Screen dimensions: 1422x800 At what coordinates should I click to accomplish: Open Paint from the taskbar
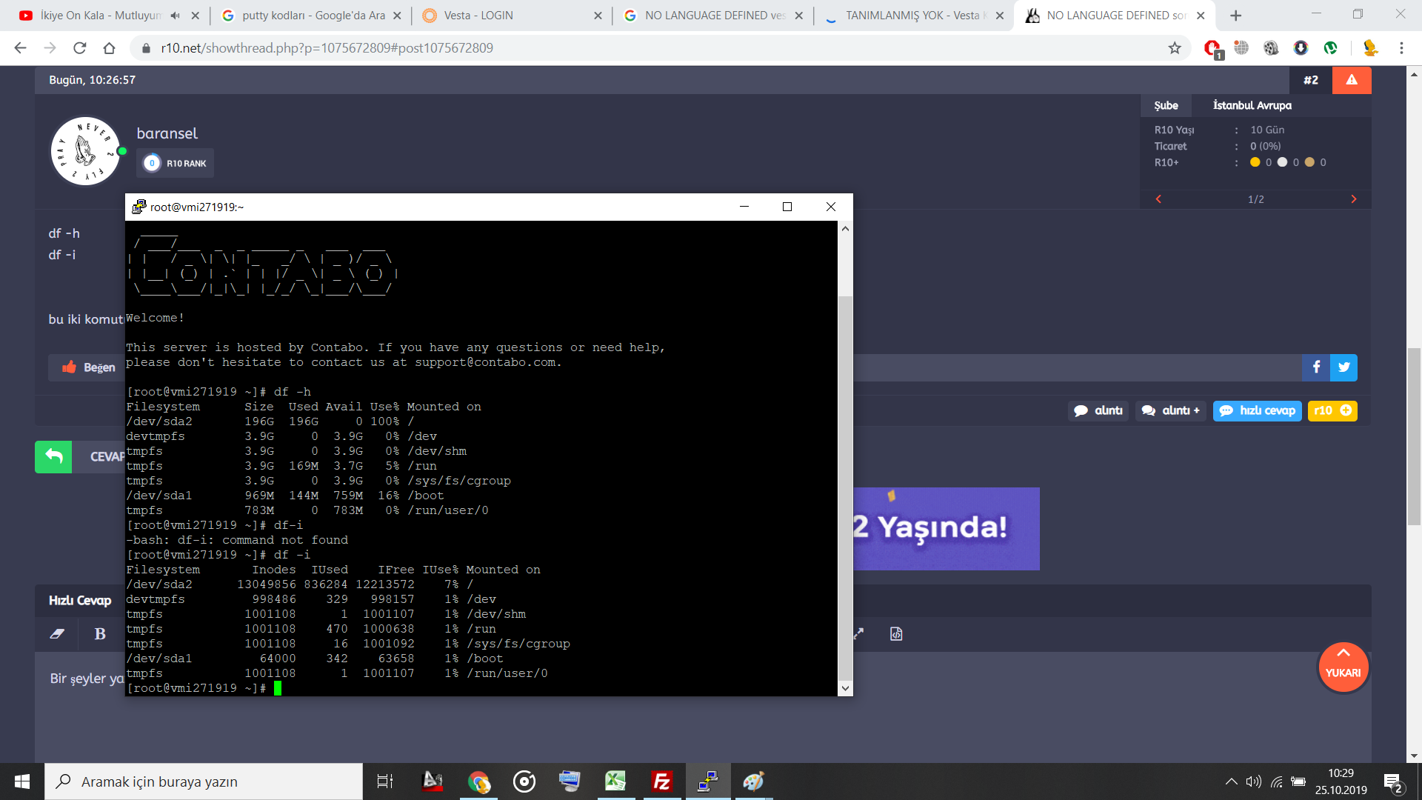754,781
